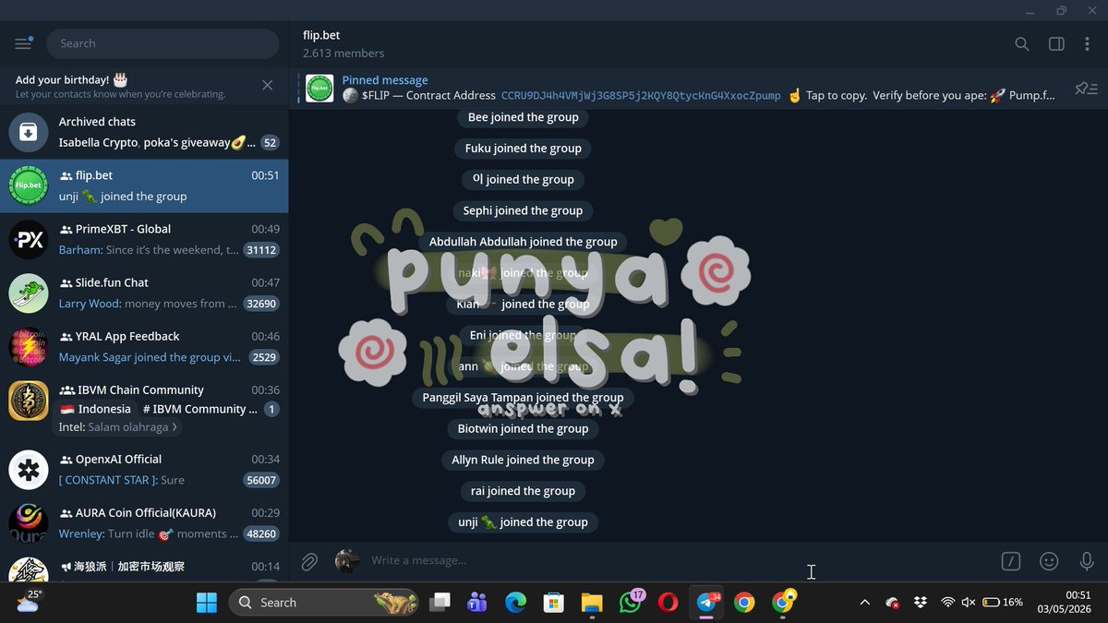Click the Telegram taskbar icon
The width and height of the screenshot is (1108, 623).
[708, 603]
